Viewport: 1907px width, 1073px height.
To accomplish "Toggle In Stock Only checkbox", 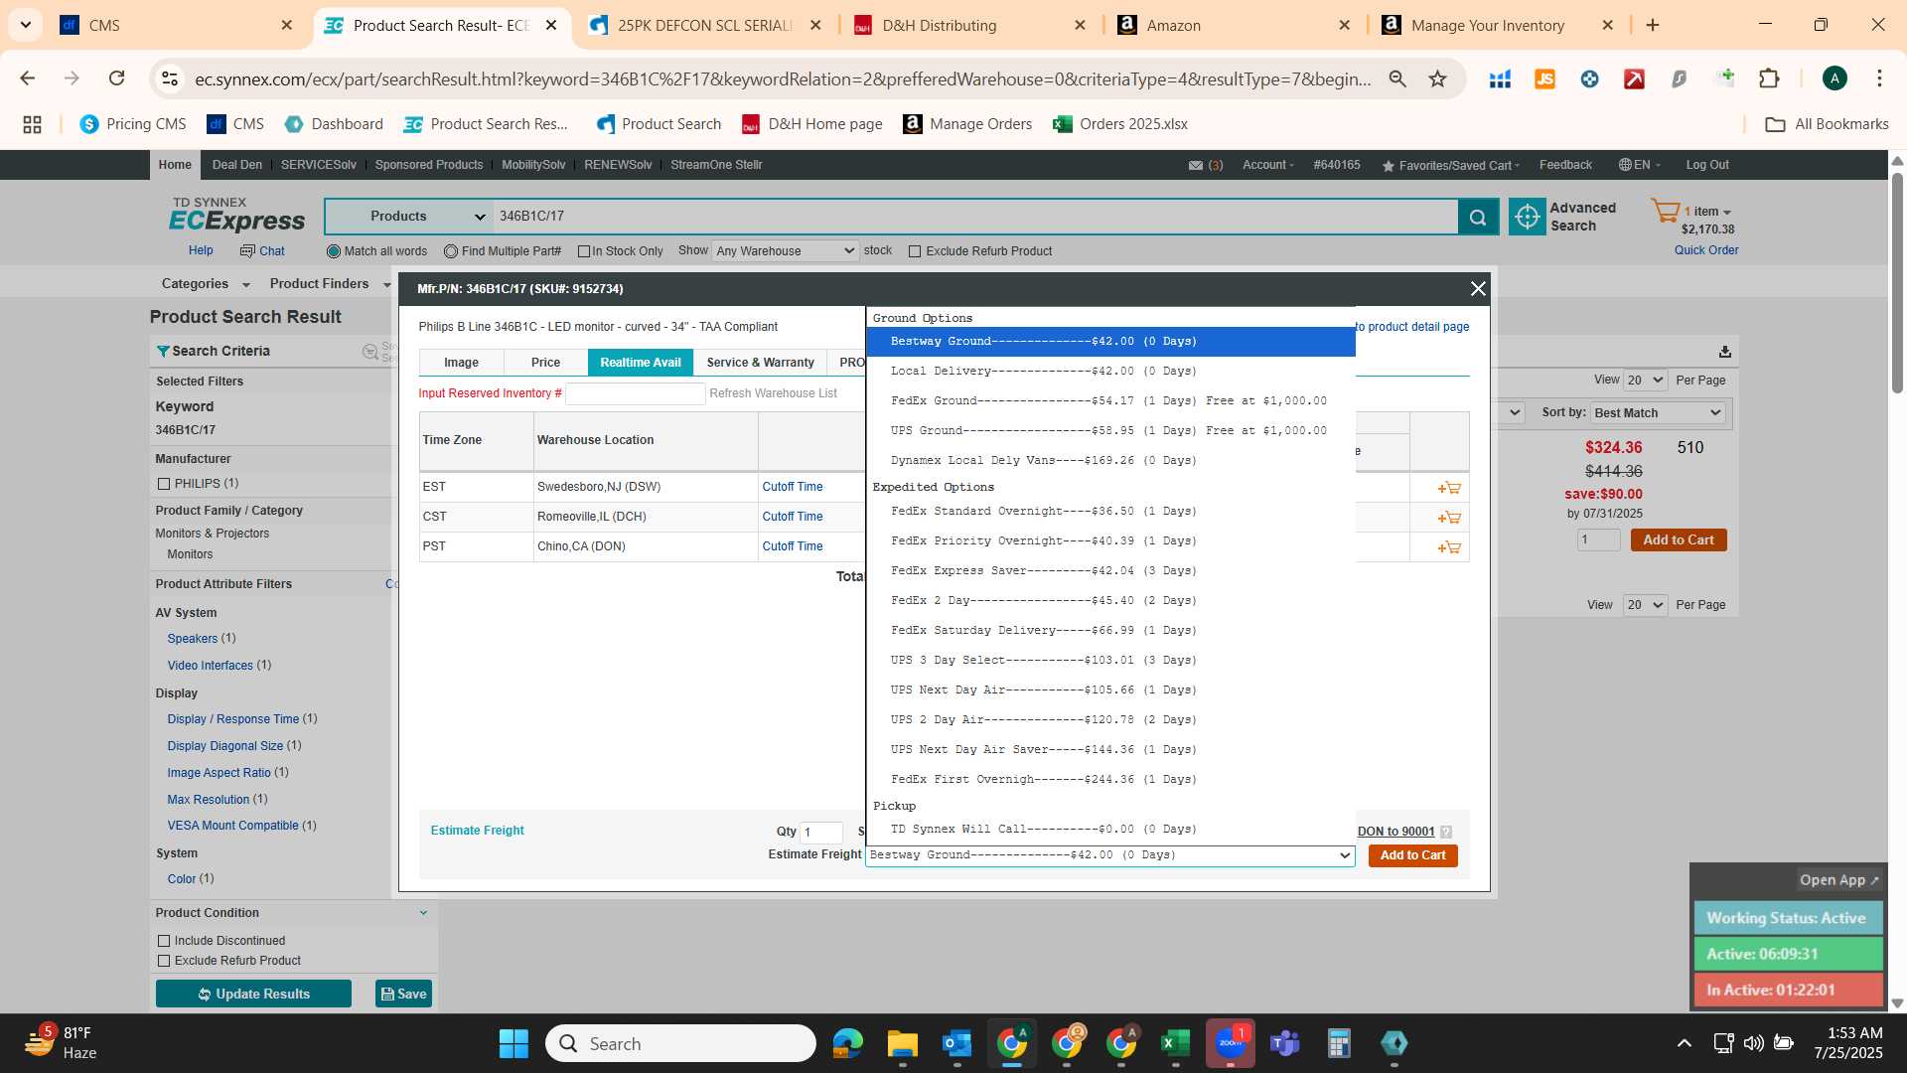I will click(584, 251).
